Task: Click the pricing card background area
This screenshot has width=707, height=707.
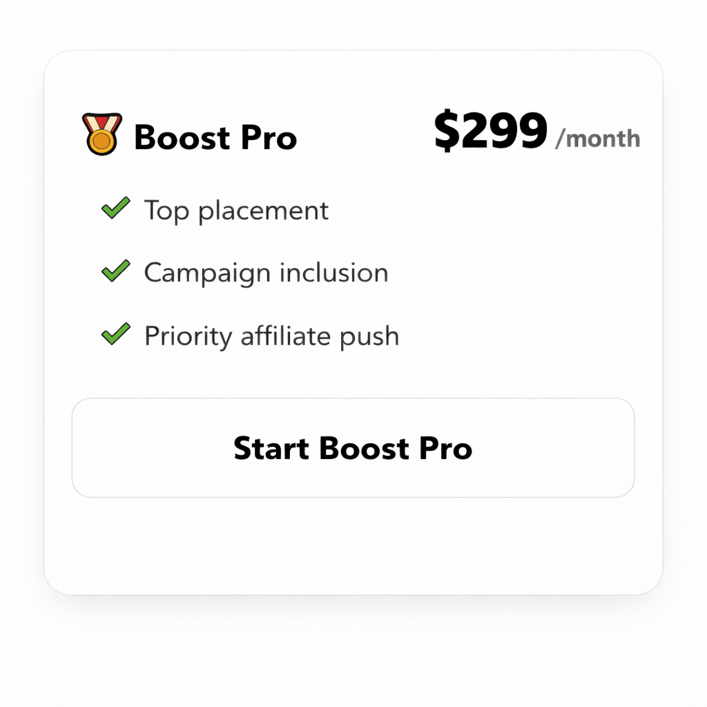Action: (x=353, y=545)
